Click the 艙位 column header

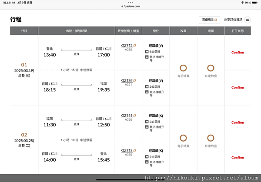tap(156, 31)
